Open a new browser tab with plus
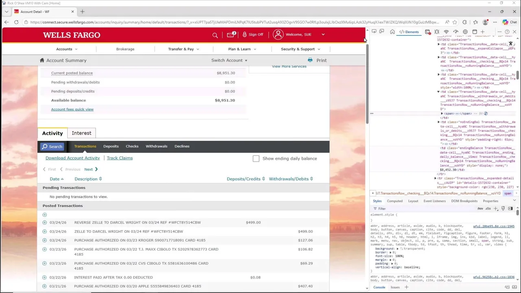Screen dimensions: 521x293 click(82, 11)
